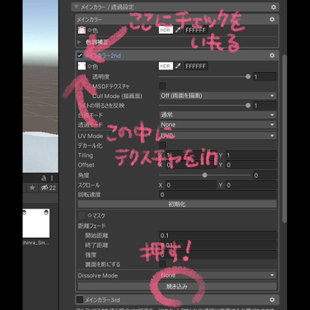Enable the メインカラー3rd checkbox
The height and width of the screenshot is (310, 310).
80,300
